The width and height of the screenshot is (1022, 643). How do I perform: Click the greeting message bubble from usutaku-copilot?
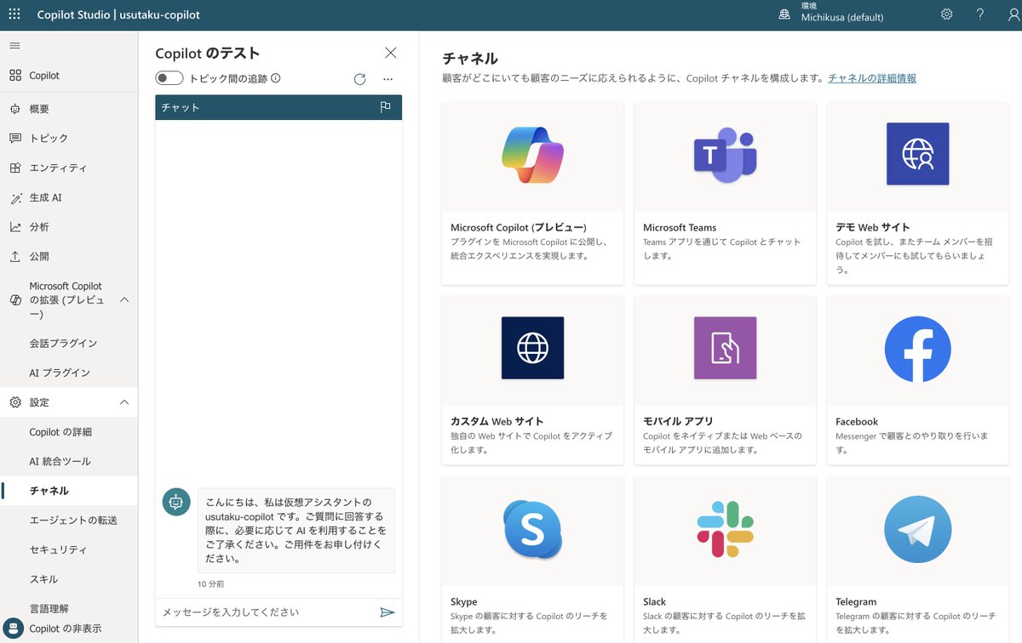(x=296, y=531)
